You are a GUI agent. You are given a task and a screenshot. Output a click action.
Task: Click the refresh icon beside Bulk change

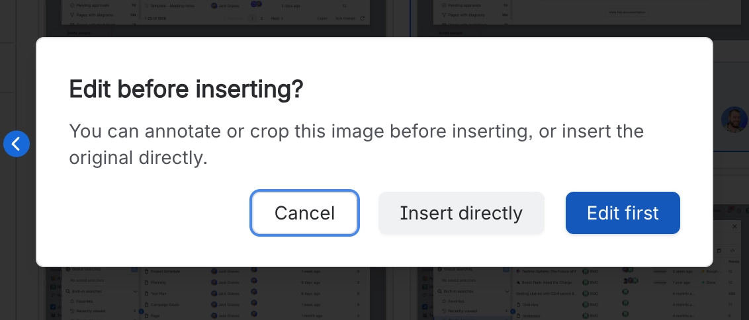click(x=362, y=19)
